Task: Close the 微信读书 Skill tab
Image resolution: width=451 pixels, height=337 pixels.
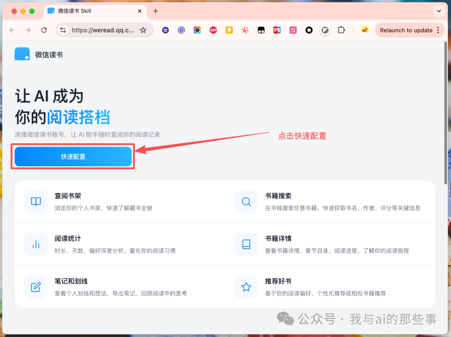Action: point(139,11)
